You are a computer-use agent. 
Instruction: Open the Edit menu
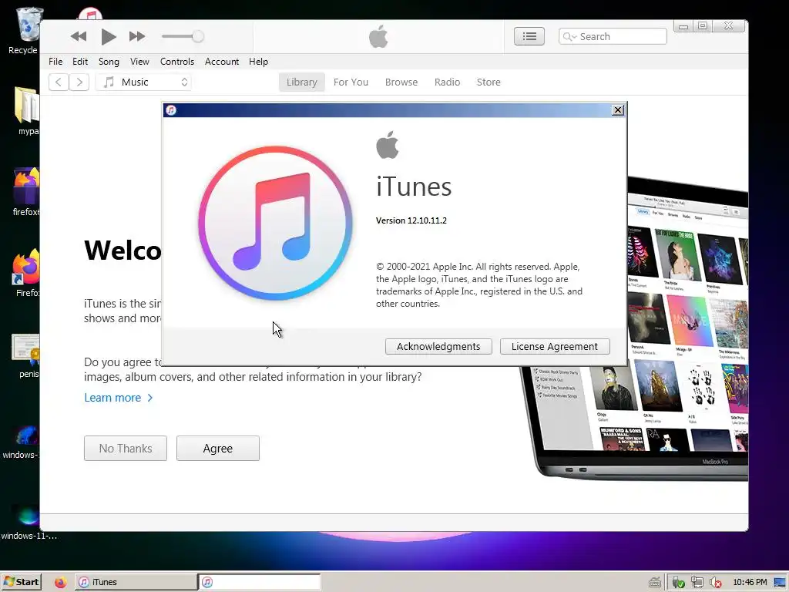click(80, 62)
